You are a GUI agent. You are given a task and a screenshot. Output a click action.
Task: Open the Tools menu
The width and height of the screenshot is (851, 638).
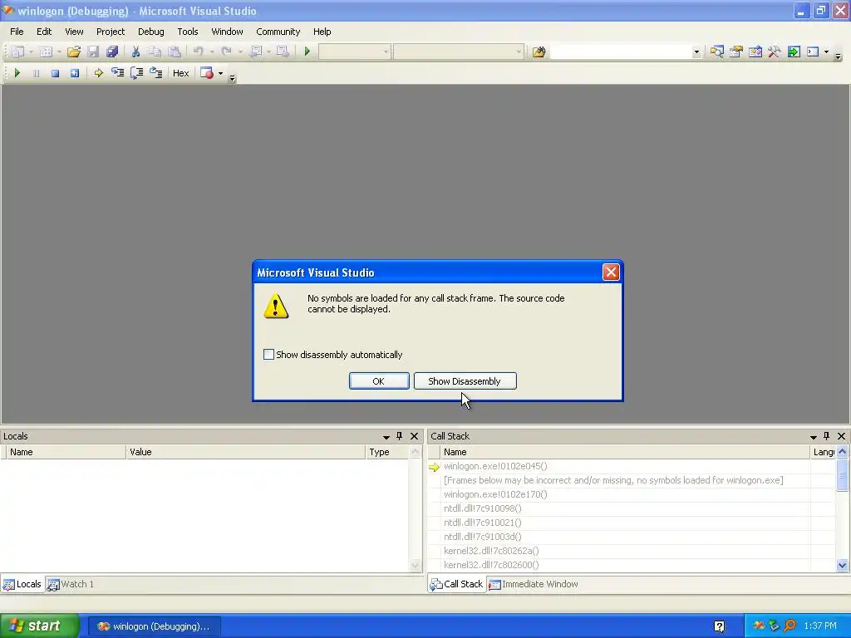[x=188, y=32]
